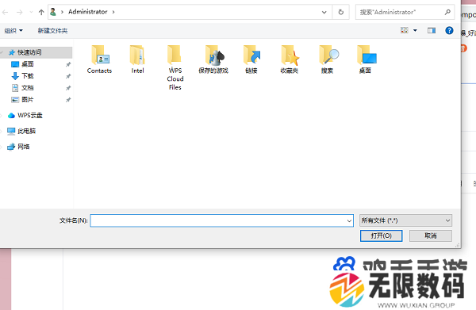Open the Contacts folder
Viewport: 476px width, 310px height.
pyautogui.click(x=100, y=59)
